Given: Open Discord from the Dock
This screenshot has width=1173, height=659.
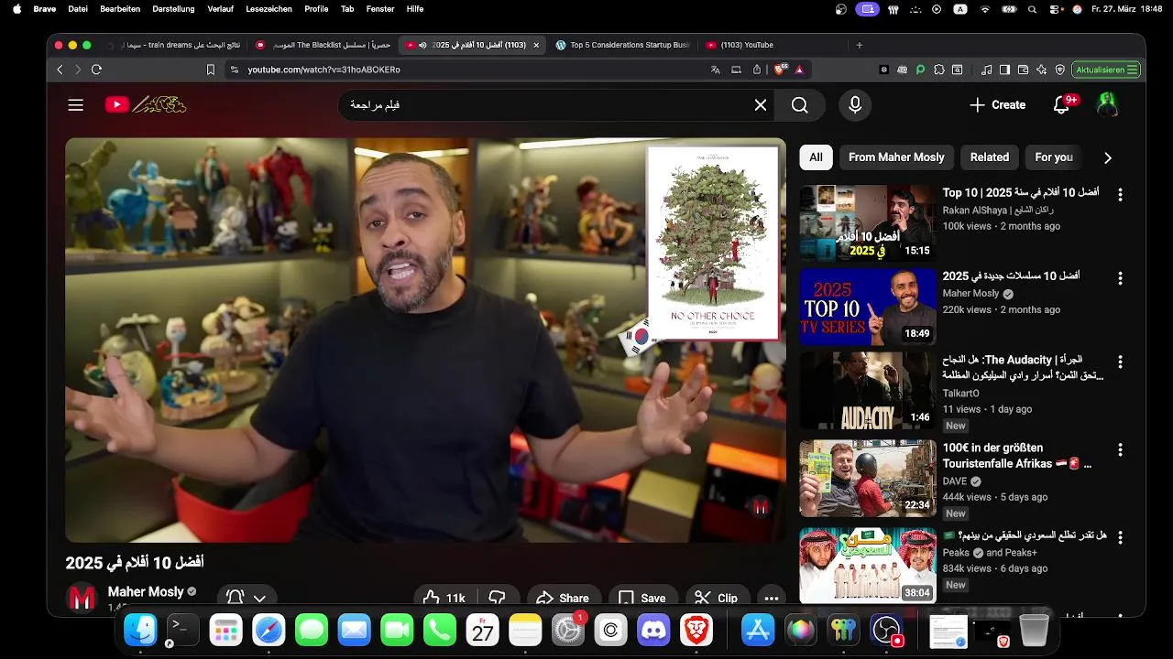Looking at the screenshot, I should [655, 630].
